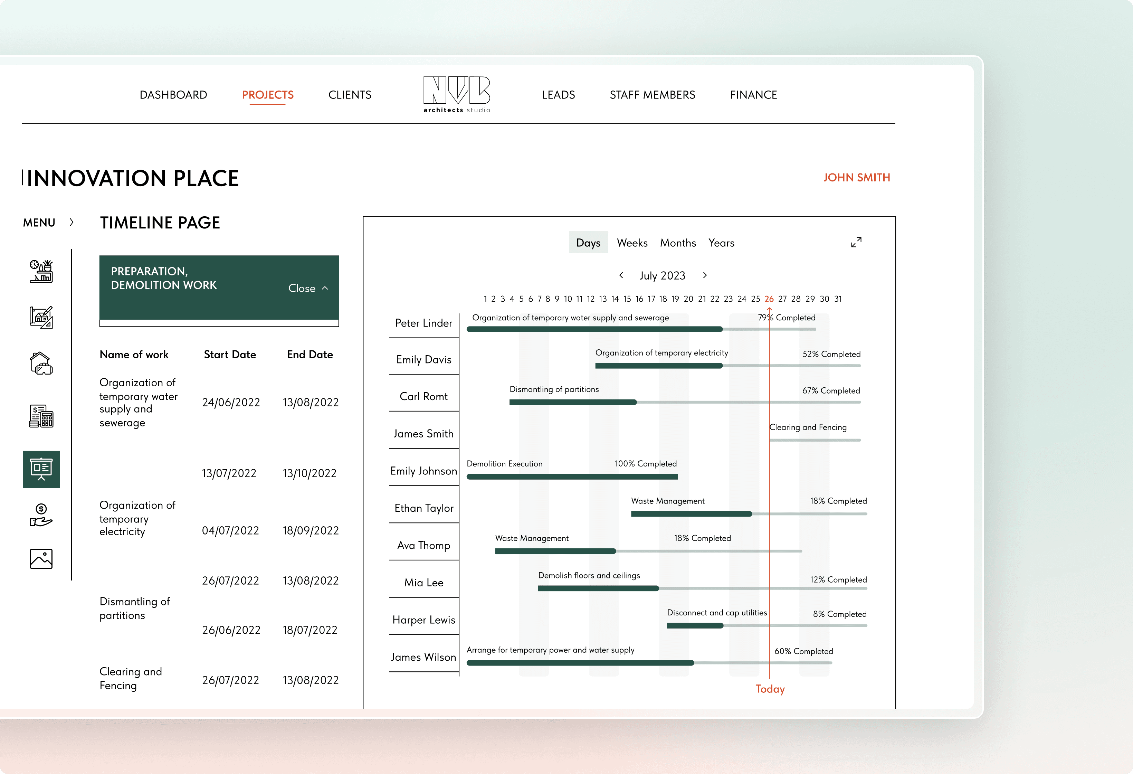Click the John Smith user name
Viewport: 1133px width, 774px height.
click(x=857, y=178)
